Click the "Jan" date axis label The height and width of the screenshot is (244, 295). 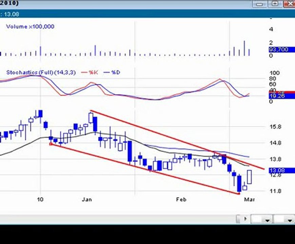87,199
